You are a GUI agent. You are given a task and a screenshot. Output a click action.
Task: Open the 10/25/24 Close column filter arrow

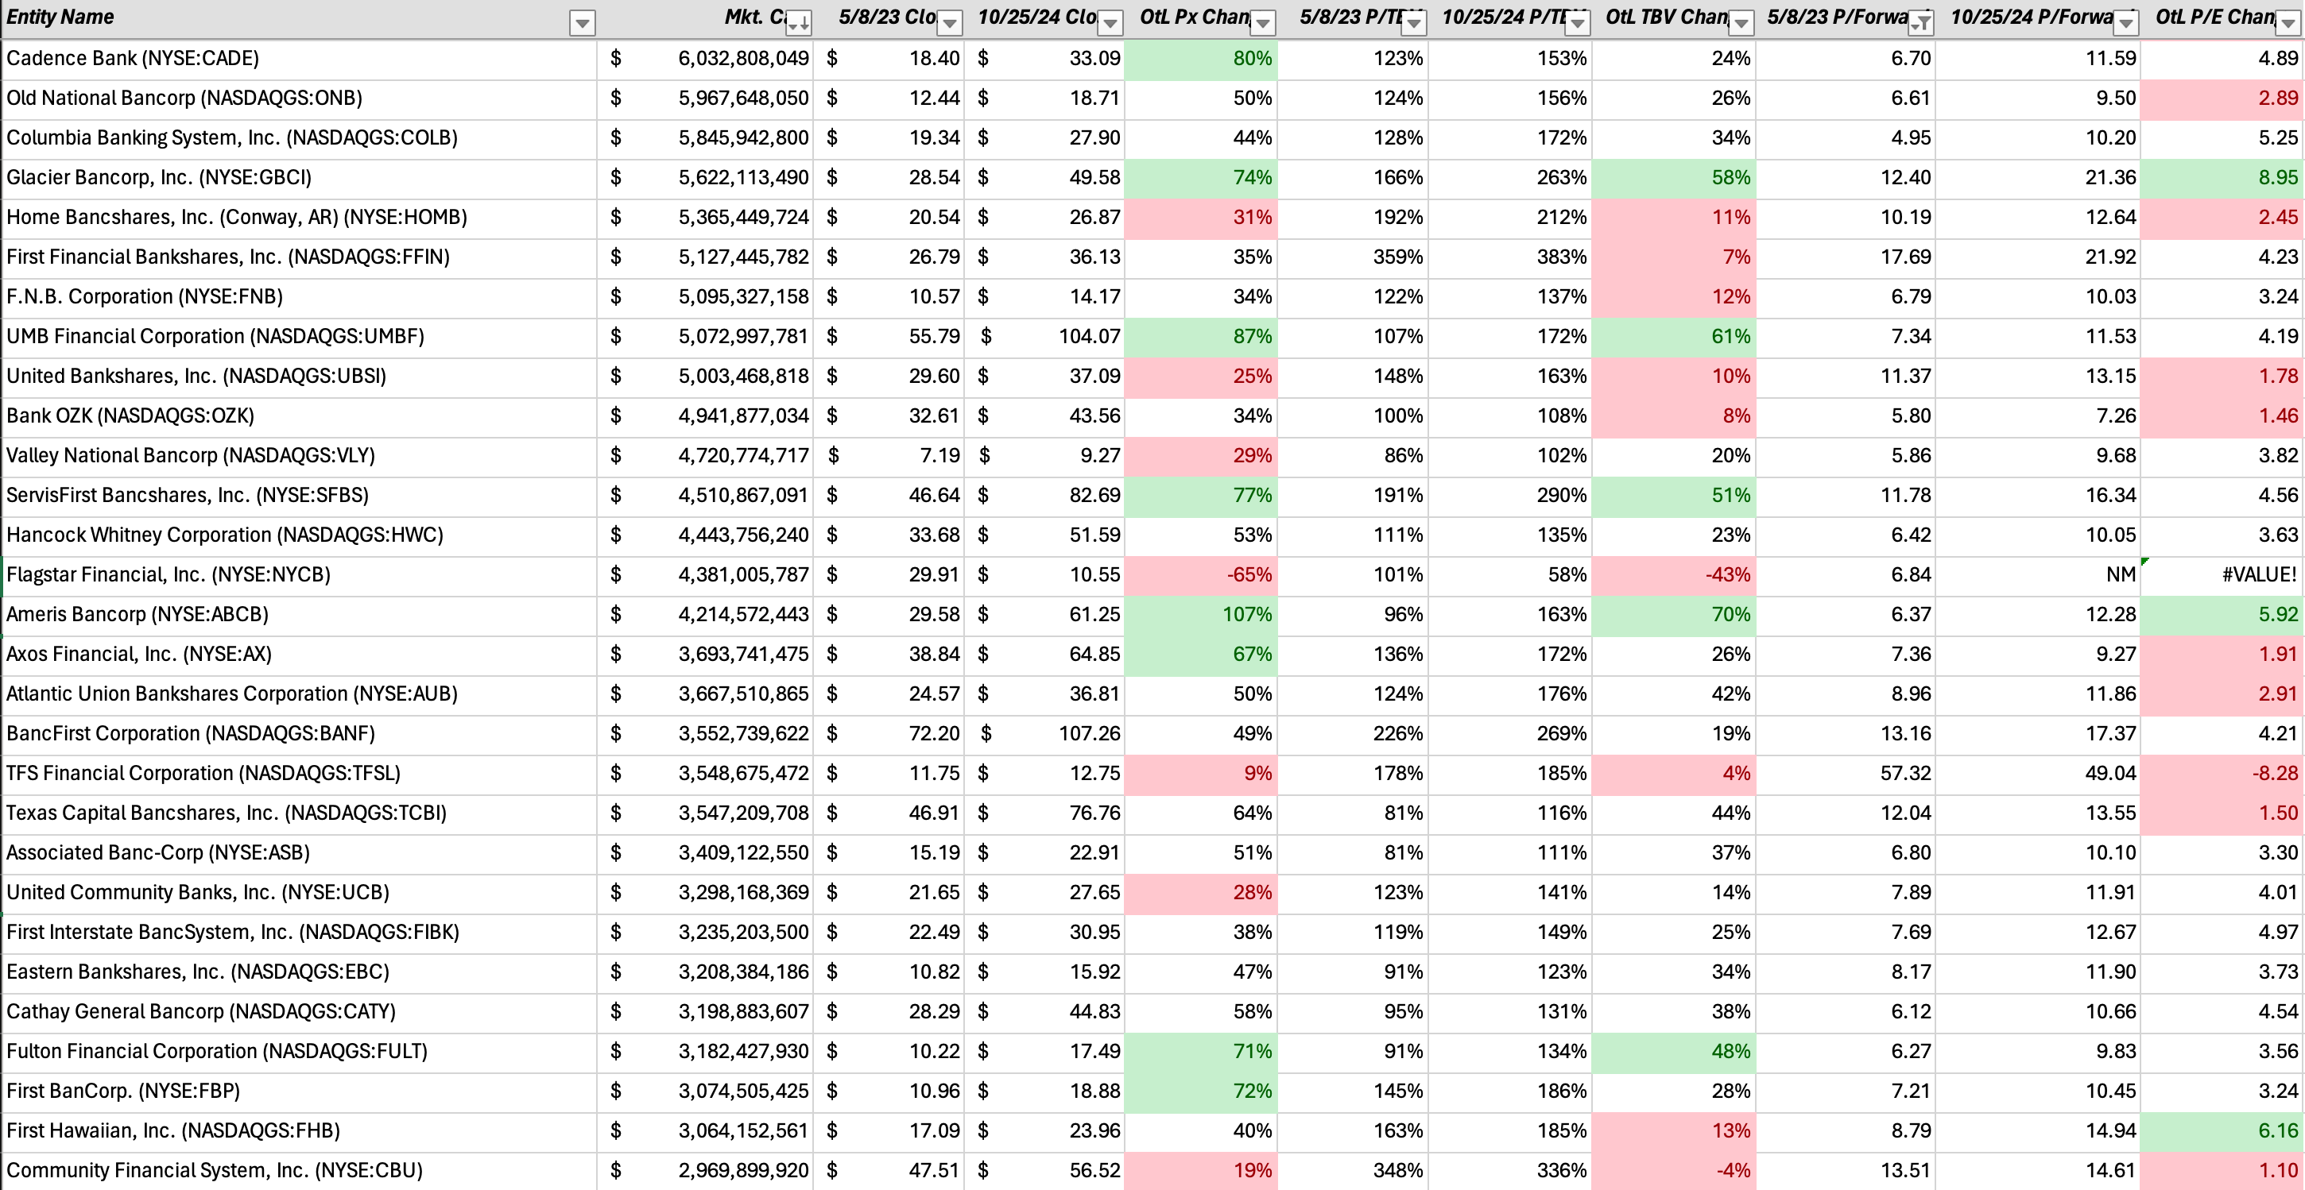click(1110, 23)
